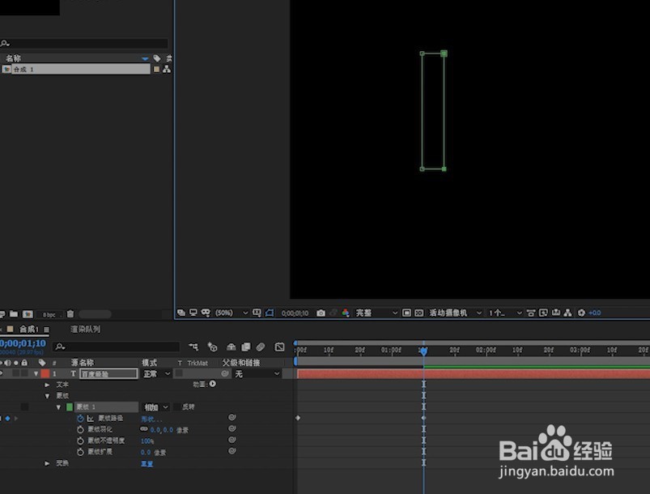650x494 pixels.
Task: Expand the 变换 property group
Action: tap(47, 463)
